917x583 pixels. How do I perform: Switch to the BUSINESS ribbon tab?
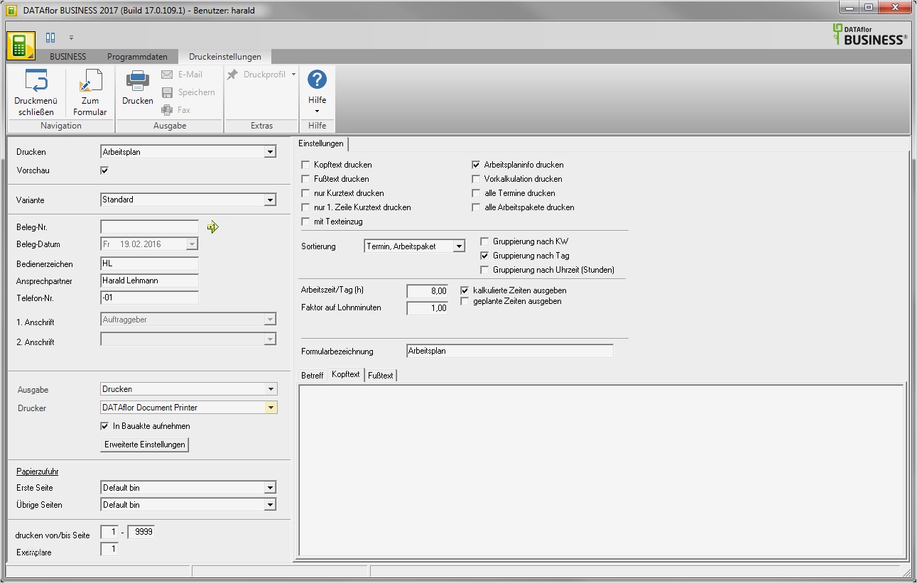[x=68, y=57]
